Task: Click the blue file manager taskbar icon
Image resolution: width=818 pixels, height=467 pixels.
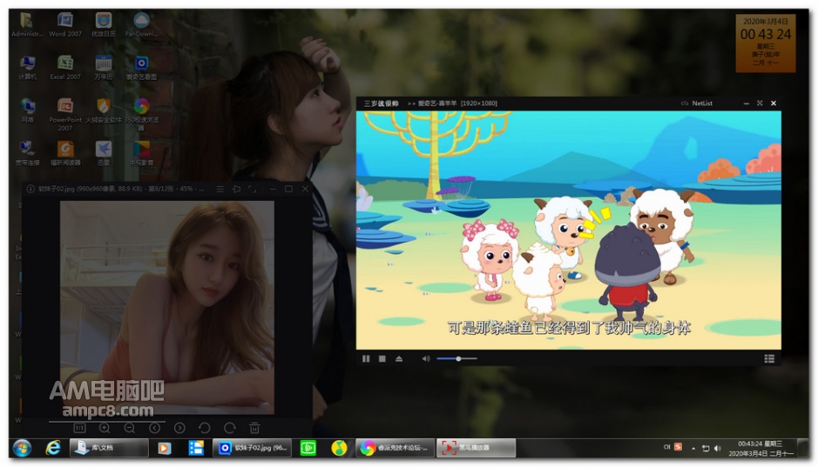Action: click(196, 448)
